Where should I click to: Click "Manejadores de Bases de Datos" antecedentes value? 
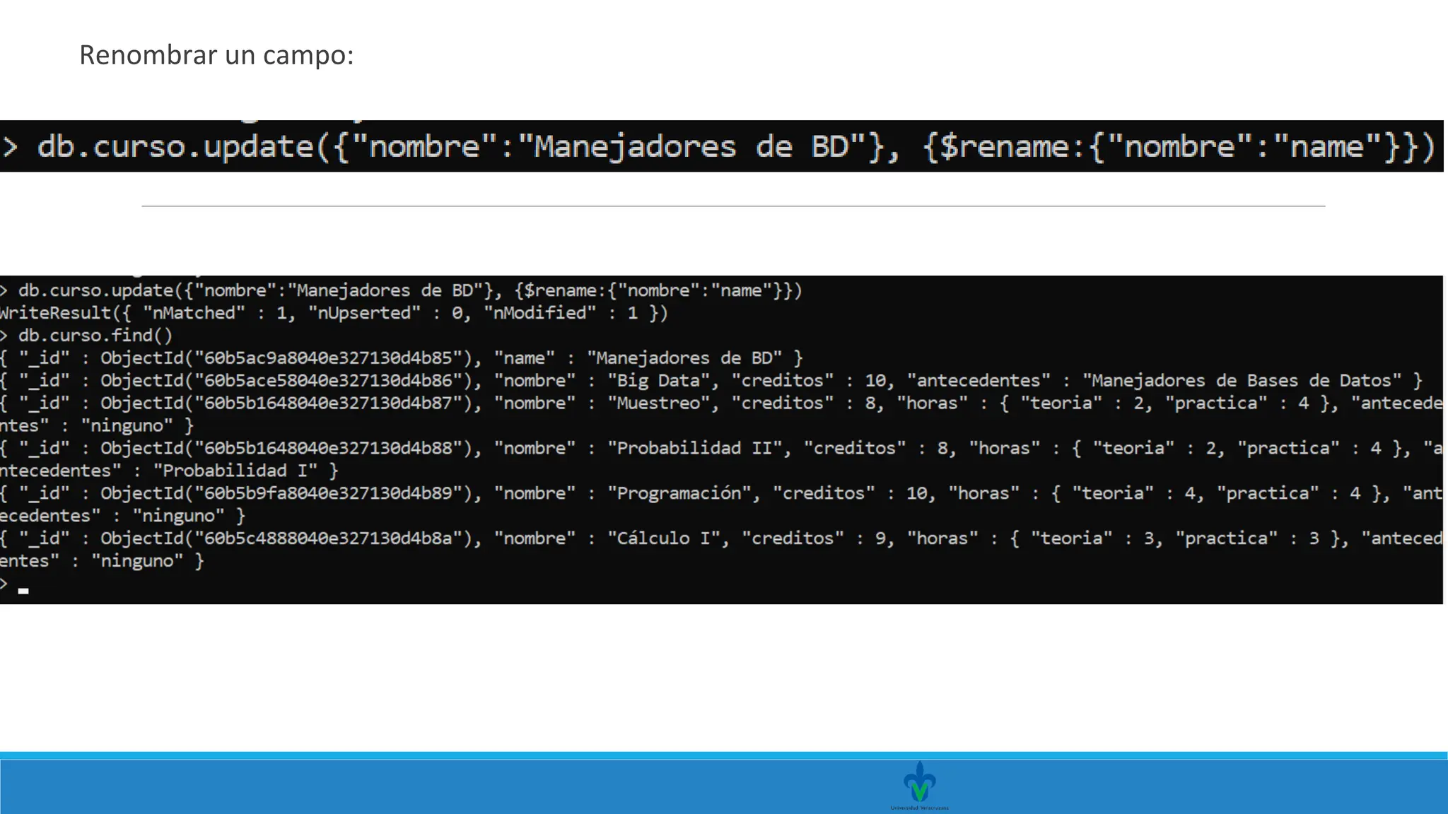(x=1241, y=381)
